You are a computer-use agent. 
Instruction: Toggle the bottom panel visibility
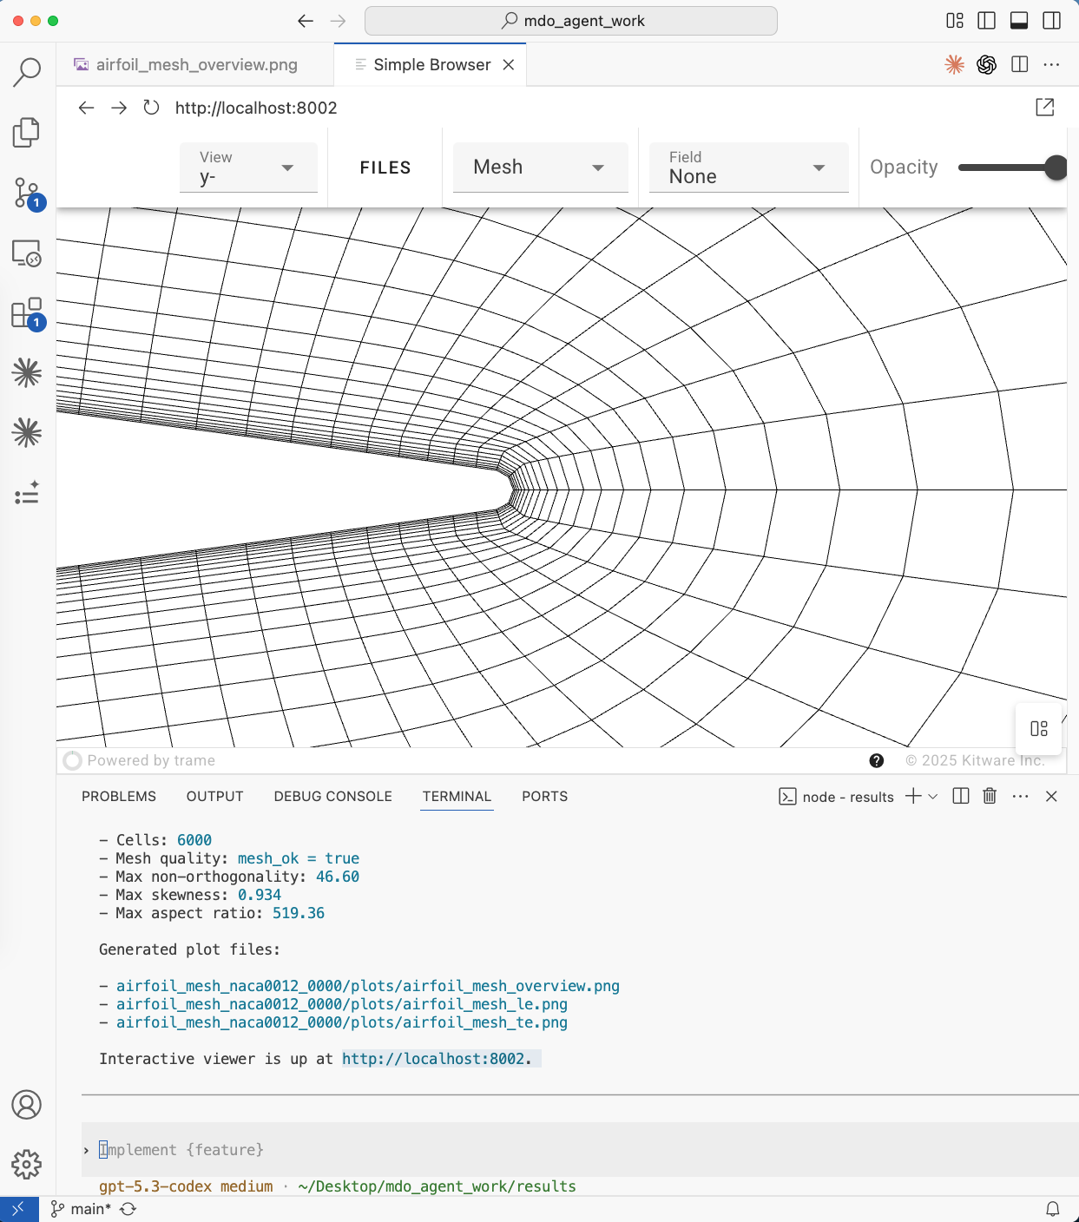click(x=1020, y=21)
